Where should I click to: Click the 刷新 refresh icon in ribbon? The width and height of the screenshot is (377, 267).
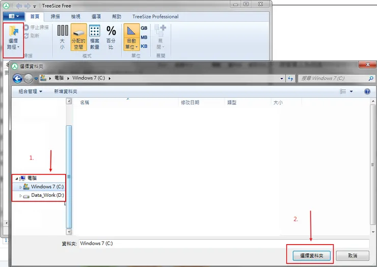click(x=26, y=36)
